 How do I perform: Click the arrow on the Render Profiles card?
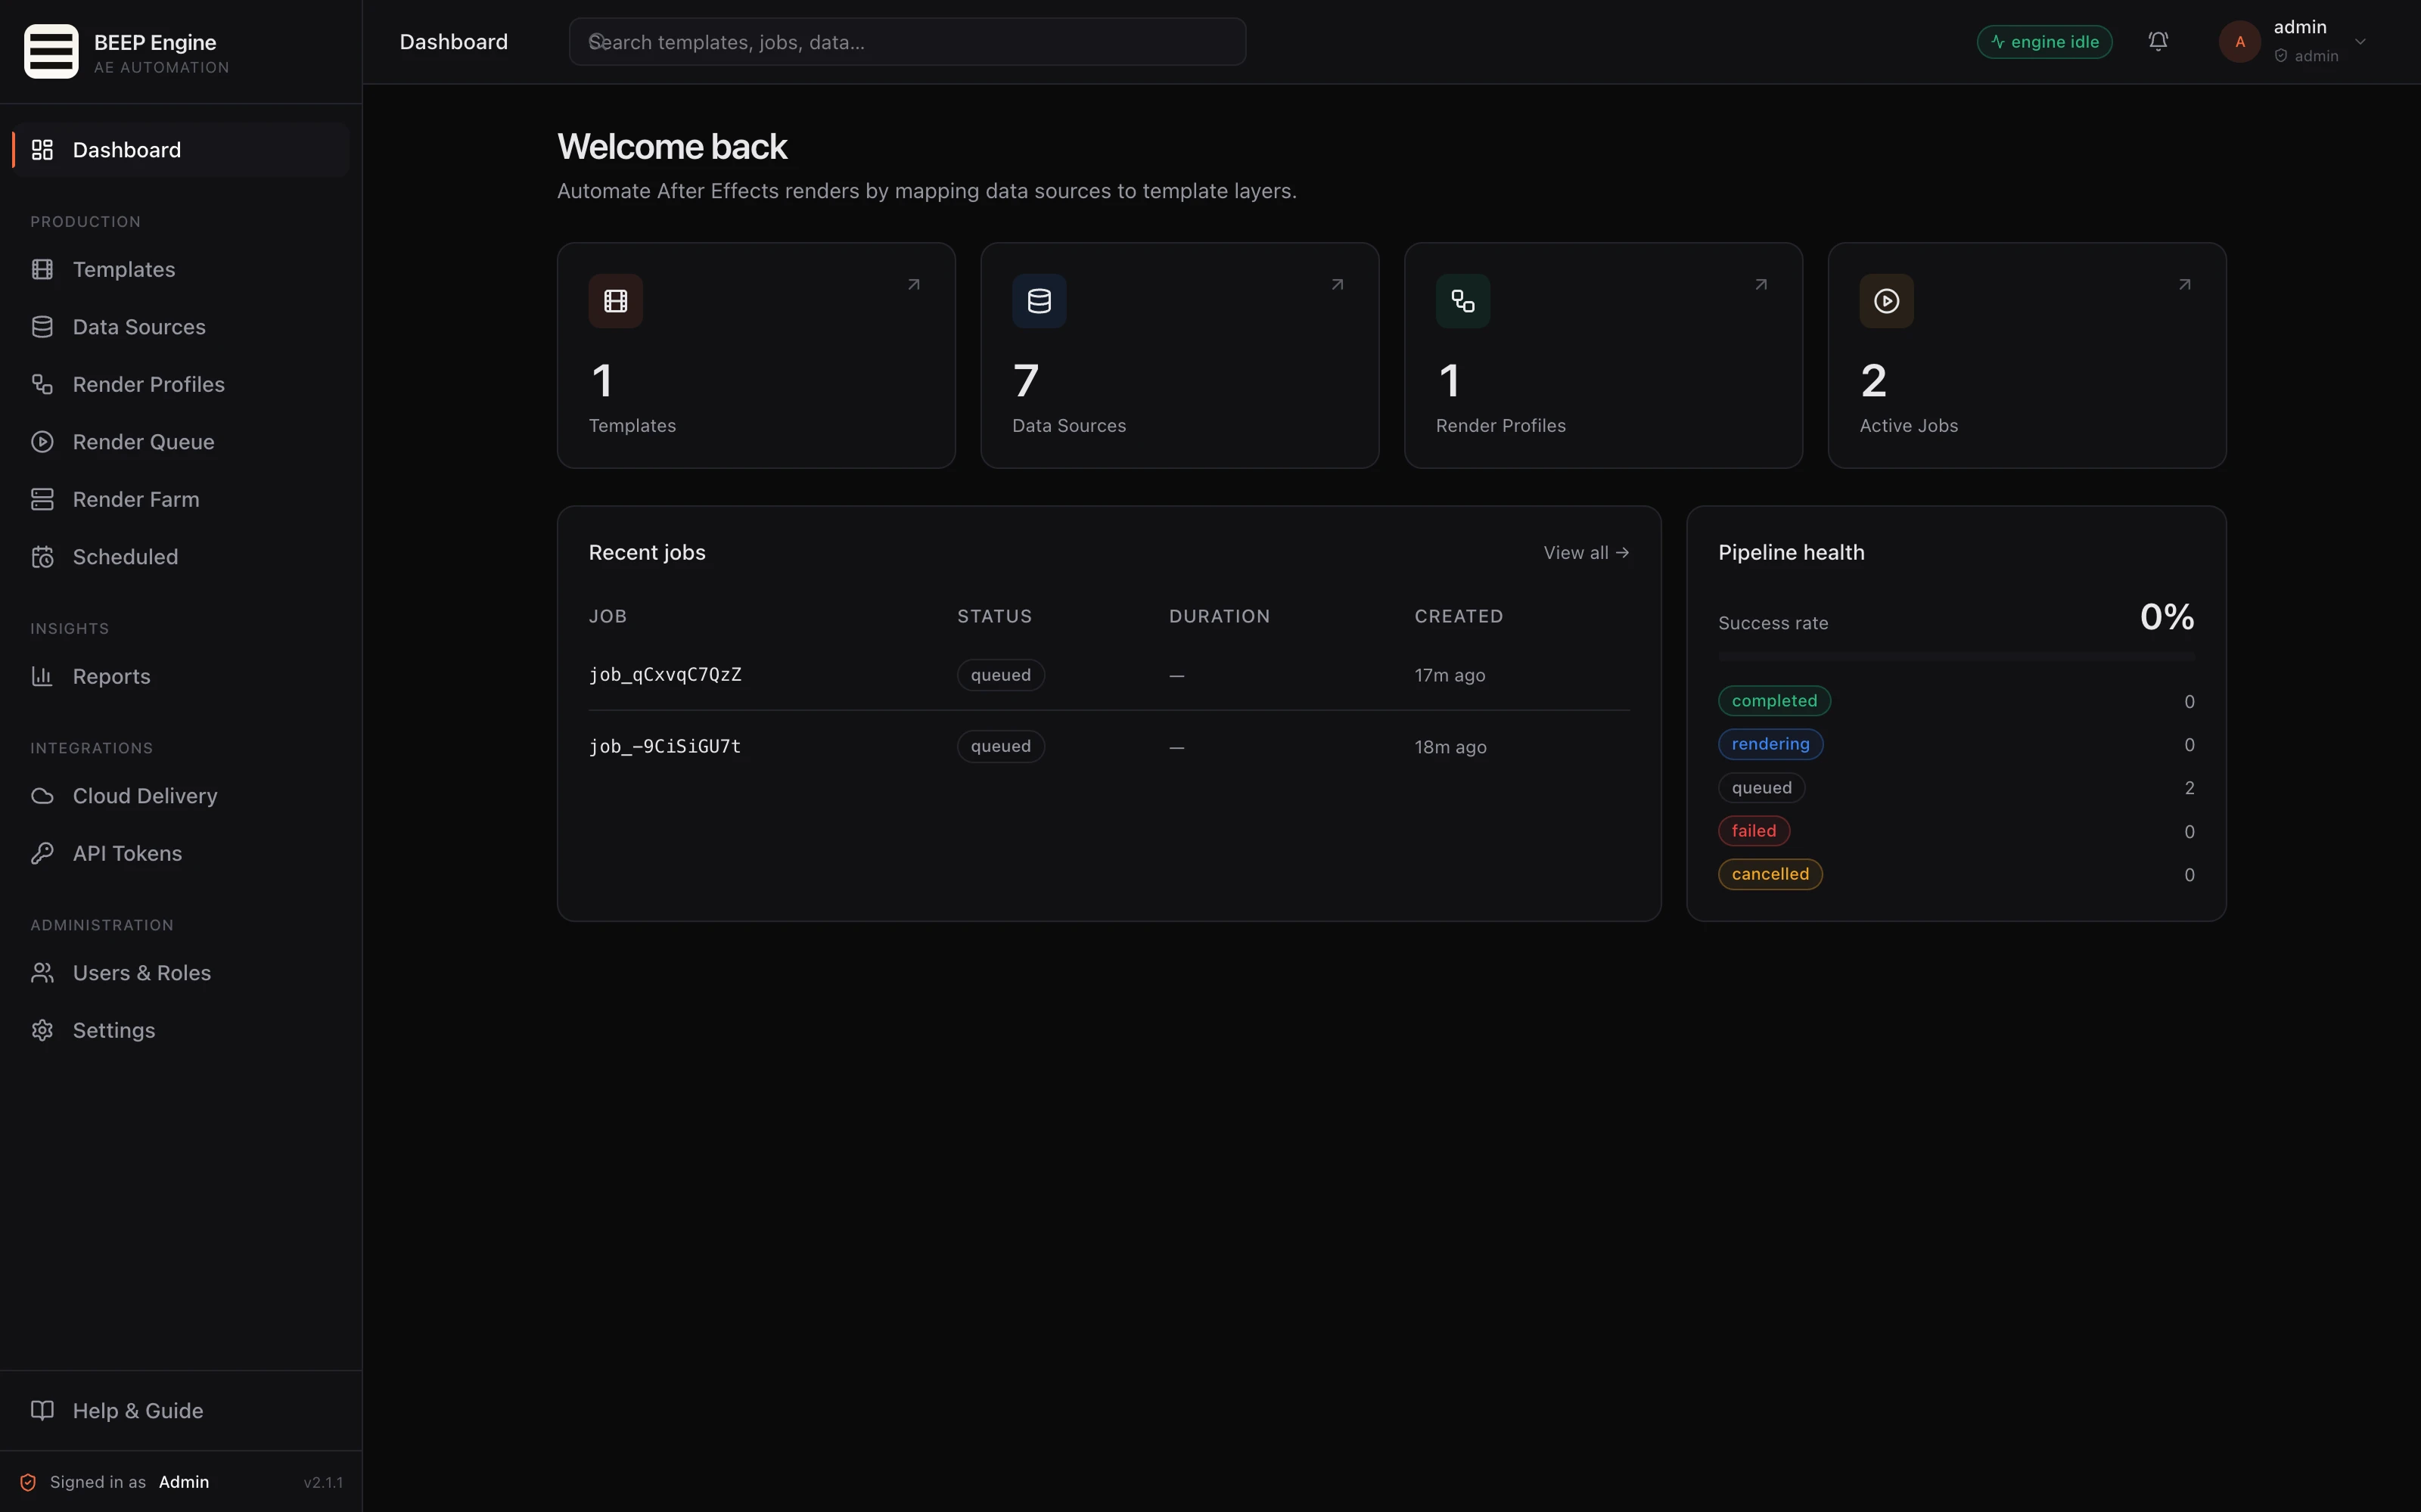pos(1761,285)
